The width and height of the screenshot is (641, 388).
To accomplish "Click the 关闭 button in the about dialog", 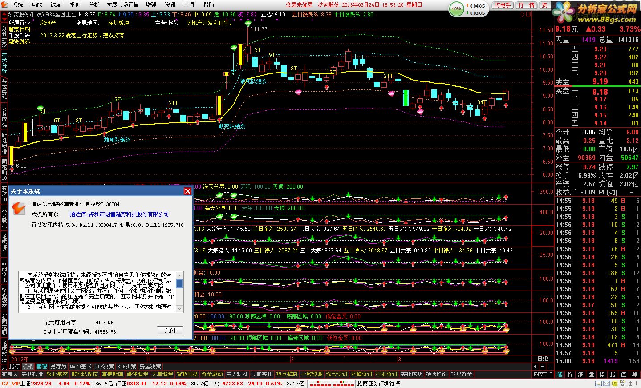I will coord(170,331).
